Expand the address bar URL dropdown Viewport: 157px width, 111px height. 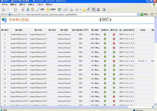[138, 14]
